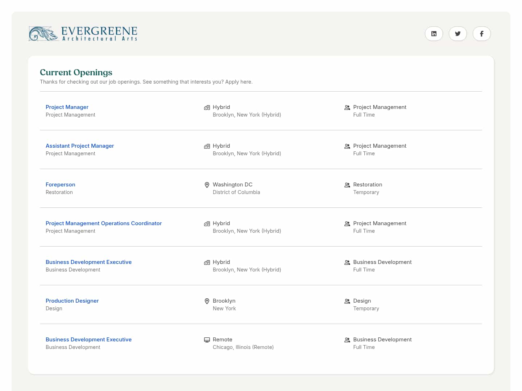Viewport: 522px width, 391px height.
Task: Click department icon next to Design
Action: [347, 301]
